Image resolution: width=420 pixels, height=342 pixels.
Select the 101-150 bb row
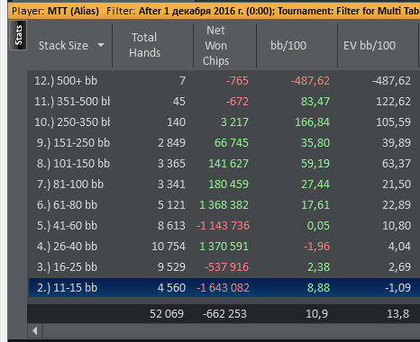(224, 164)
